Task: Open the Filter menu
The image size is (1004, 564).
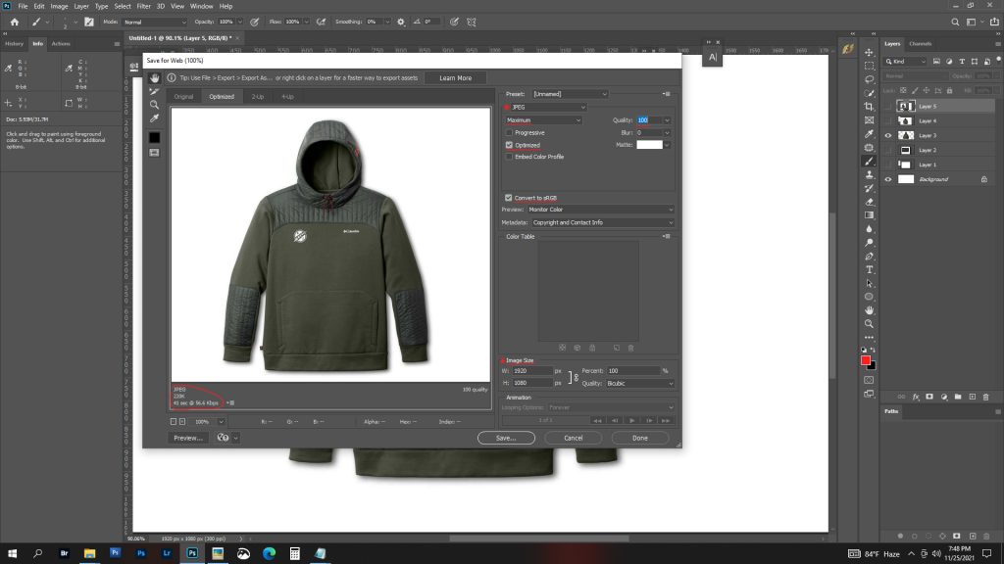Action: click(143, 7)
